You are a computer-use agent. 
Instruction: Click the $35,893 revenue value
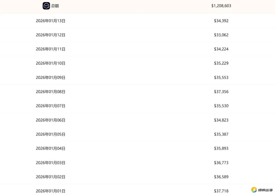221,148
